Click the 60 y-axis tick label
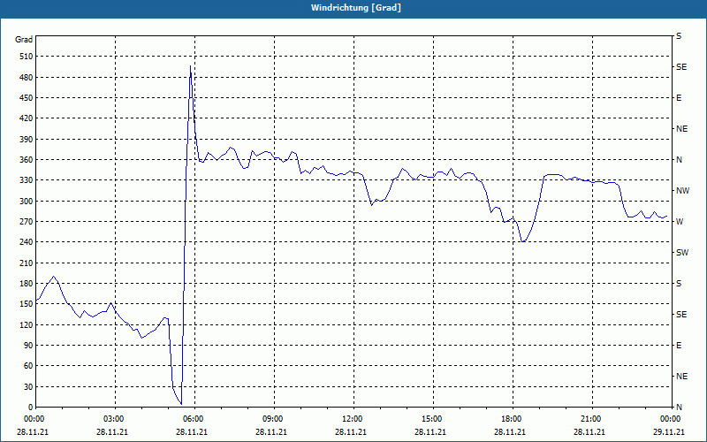 (28, 366)
